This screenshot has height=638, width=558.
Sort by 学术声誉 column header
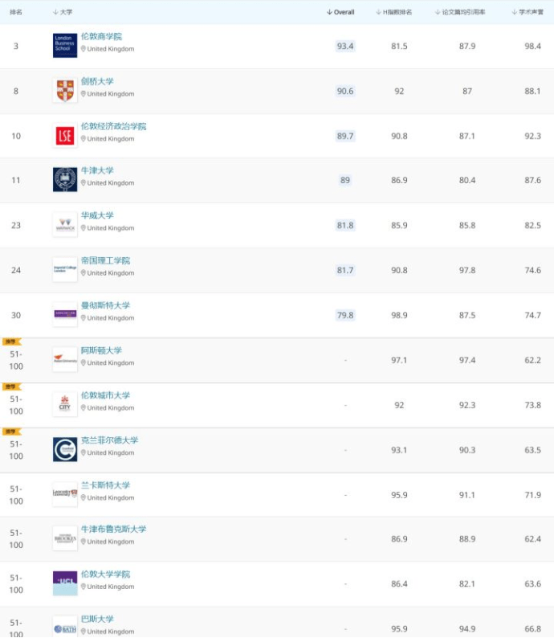pos(527,12)
